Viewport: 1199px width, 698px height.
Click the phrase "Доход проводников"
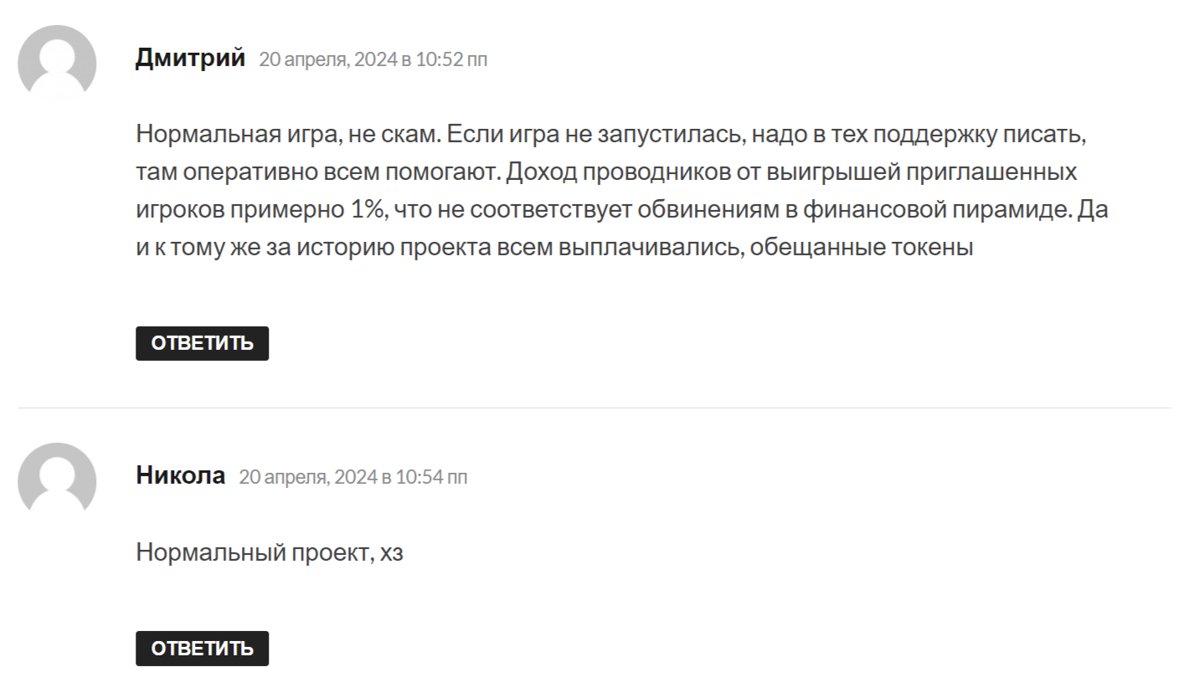(x=599, y=172)
